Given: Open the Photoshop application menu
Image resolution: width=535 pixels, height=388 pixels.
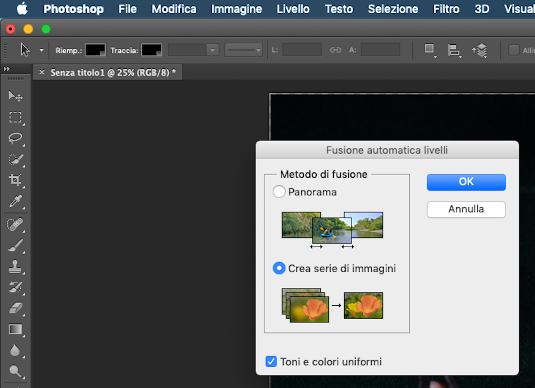Looking at the screenshot, I should (x=73, y=9).
